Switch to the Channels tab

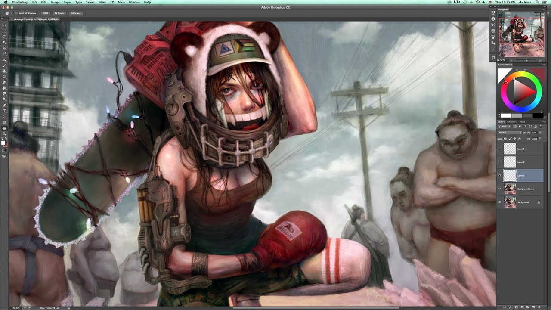pyautogui.click(x=512, y=122)
